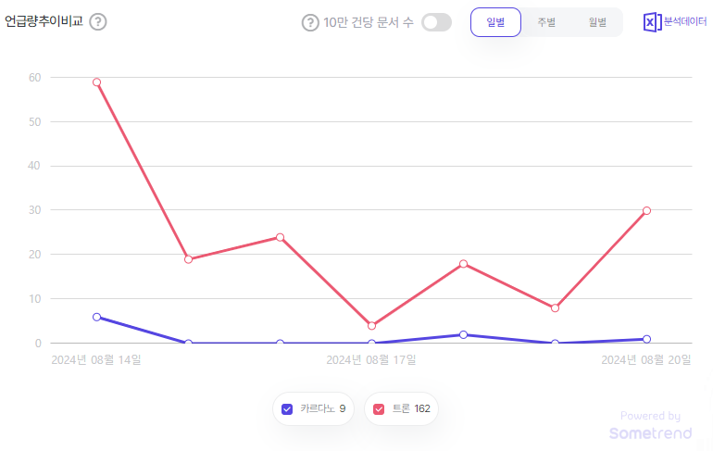
Task: Click 트론 point near value 24
Action: coord(280,237)
